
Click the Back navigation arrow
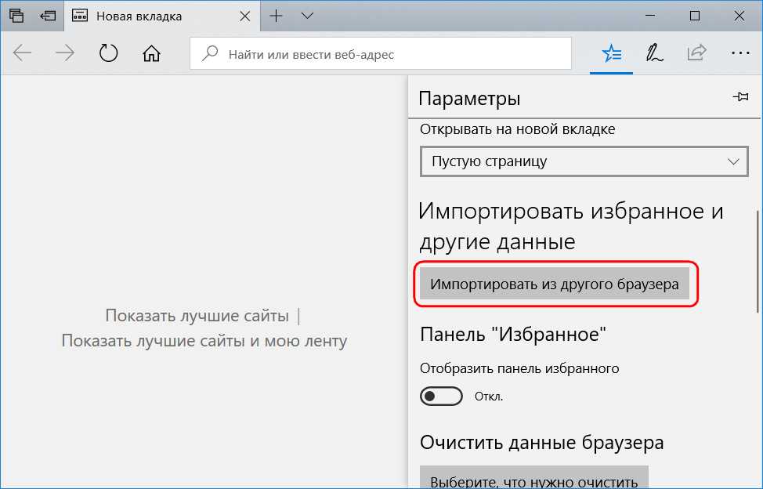pos(23,54)
